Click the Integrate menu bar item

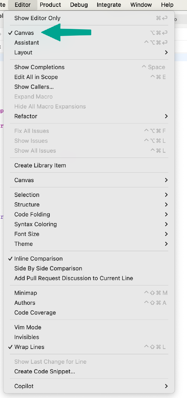(109, 5)
